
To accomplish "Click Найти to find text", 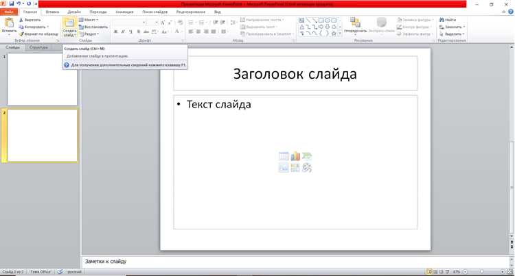I will (x=448, y=20).
